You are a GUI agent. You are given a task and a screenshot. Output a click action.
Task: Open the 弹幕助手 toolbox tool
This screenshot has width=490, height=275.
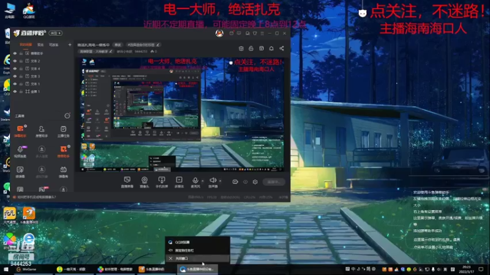click(20, 131)
